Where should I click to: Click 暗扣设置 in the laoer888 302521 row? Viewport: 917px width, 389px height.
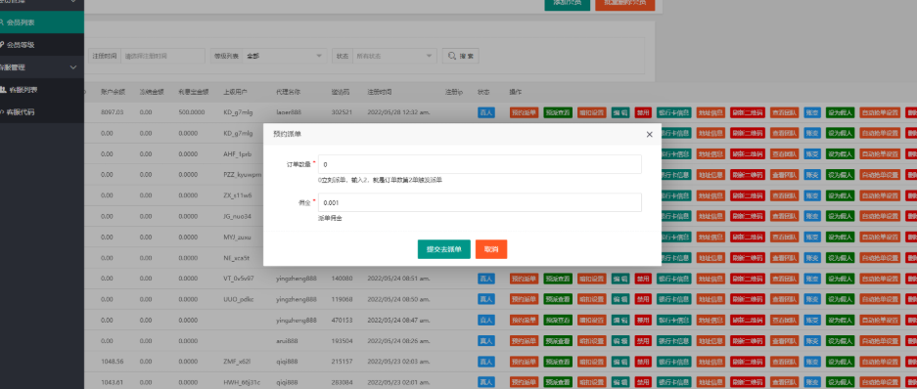tap(592, 113)
